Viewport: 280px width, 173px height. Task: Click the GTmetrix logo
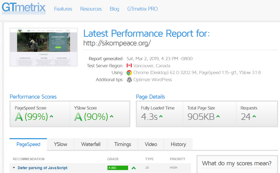[x=24, y=8]
